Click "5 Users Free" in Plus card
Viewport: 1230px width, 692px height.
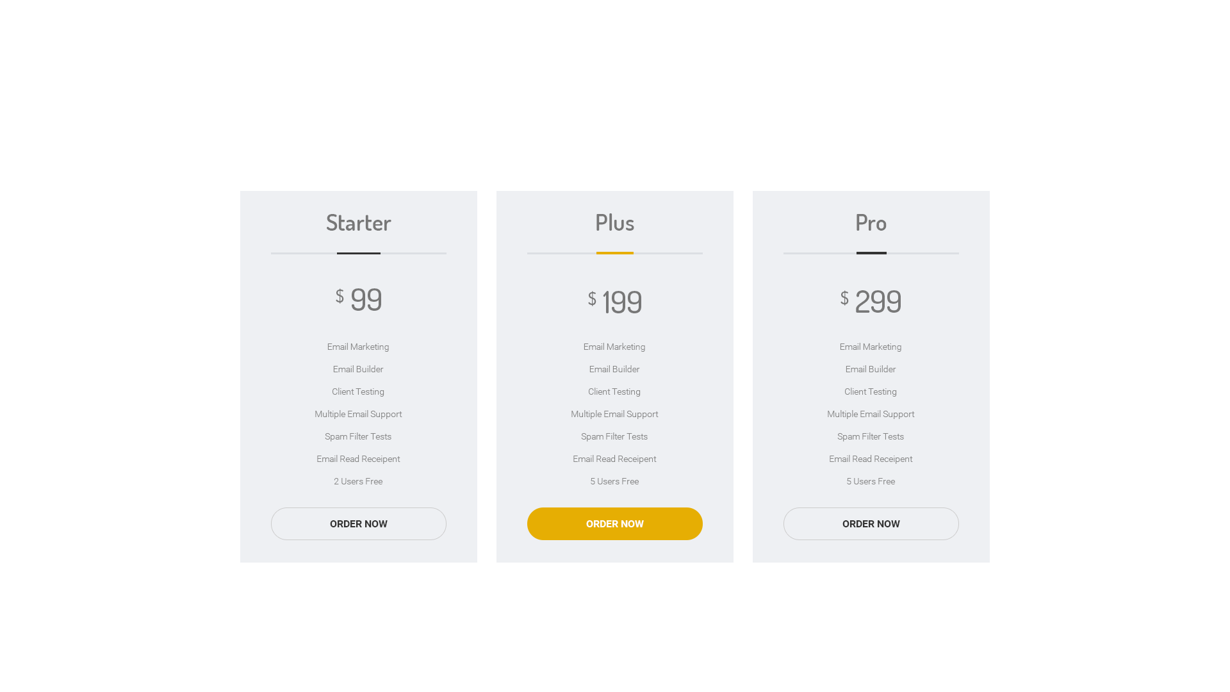pyautogui.click(x=614, y=481)
